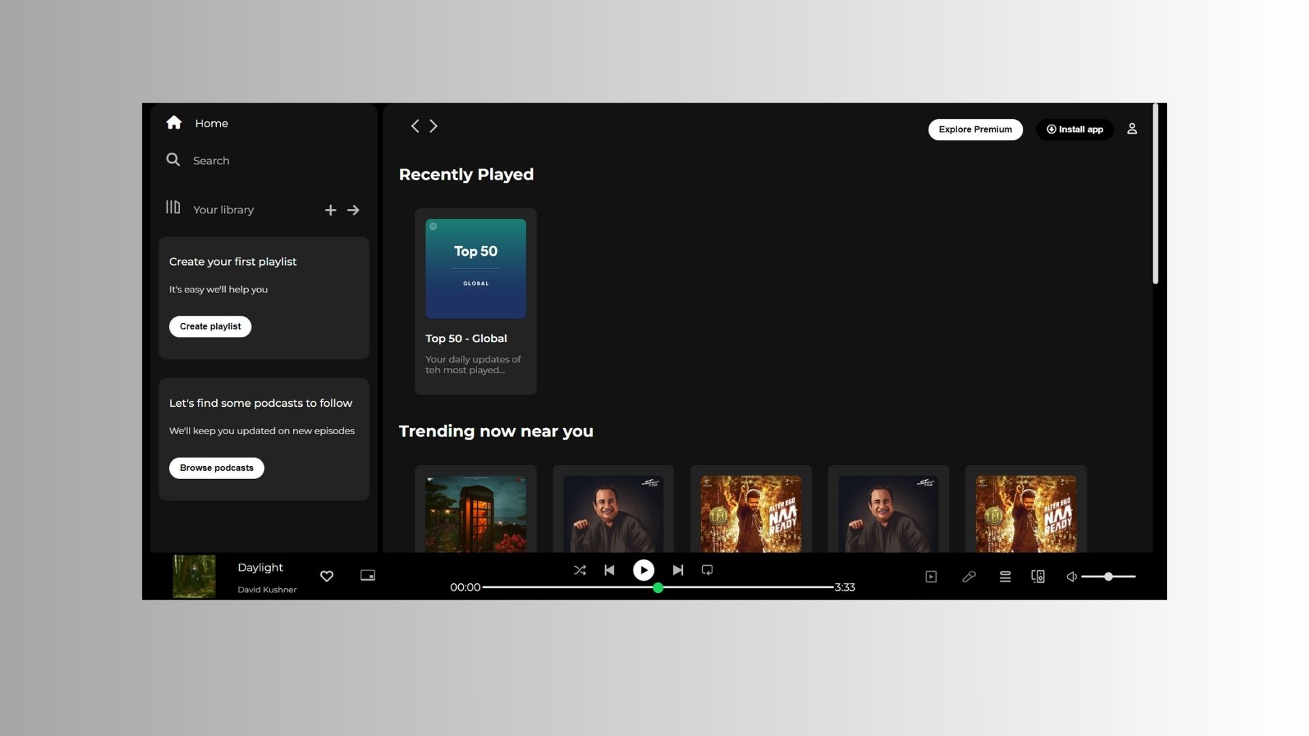Click the Explore Premium button
Image resolution: width=1309 pixels, height=736 pixels.
[x=974, y=129]
